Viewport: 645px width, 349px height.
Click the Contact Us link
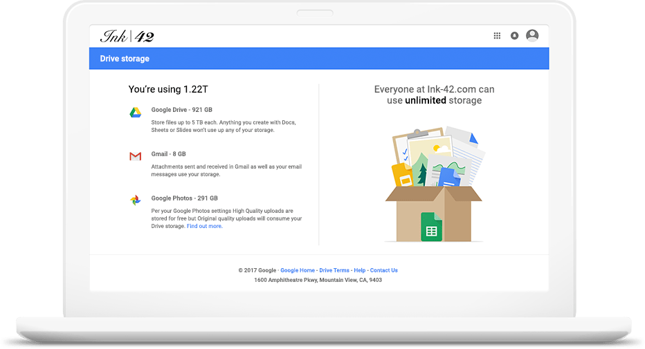point(384,270)
